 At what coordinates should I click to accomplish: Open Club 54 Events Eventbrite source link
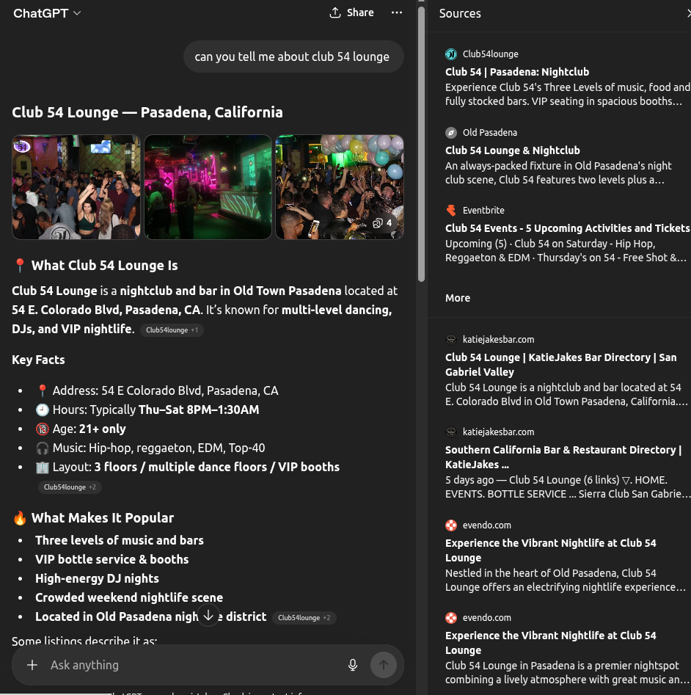pos(568,228)
